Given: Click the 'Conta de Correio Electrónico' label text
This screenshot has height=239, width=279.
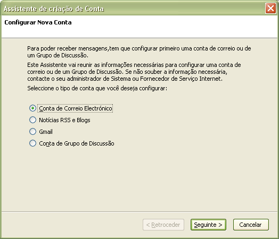Looking at the screenshot, I should 76,108.
